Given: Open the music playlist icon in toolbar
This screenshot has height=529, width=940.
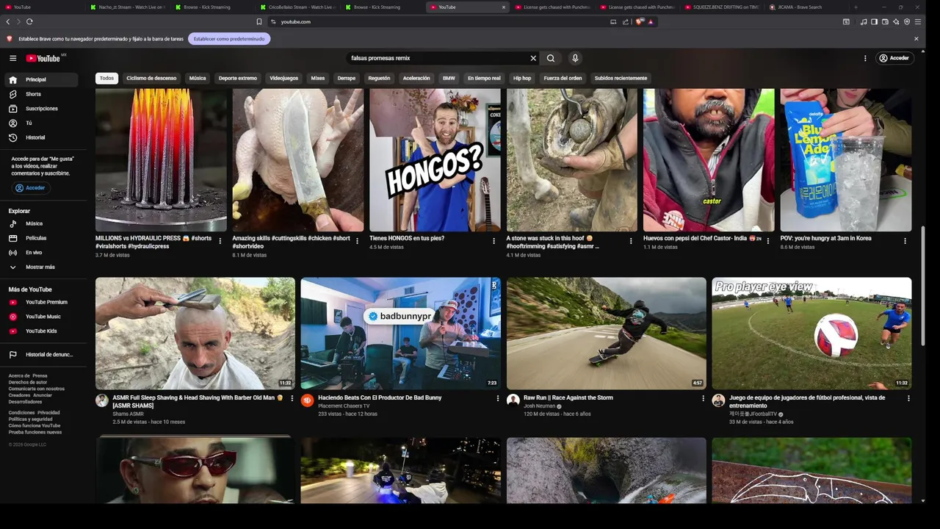Looking at the screenshot, I should (864, 21).
